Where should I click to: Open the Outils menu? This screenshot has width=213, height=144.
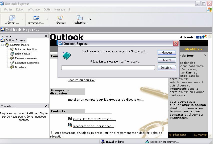click(x=47, y=9)
